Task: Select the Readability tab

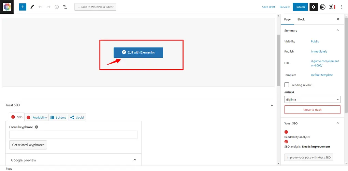Action: click(x=37, y=117)
